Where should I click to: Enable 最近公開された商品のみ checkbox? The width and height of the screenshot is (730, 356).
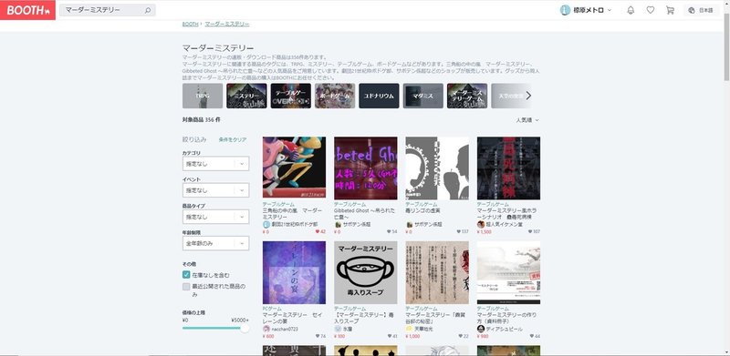coord(186,287)
